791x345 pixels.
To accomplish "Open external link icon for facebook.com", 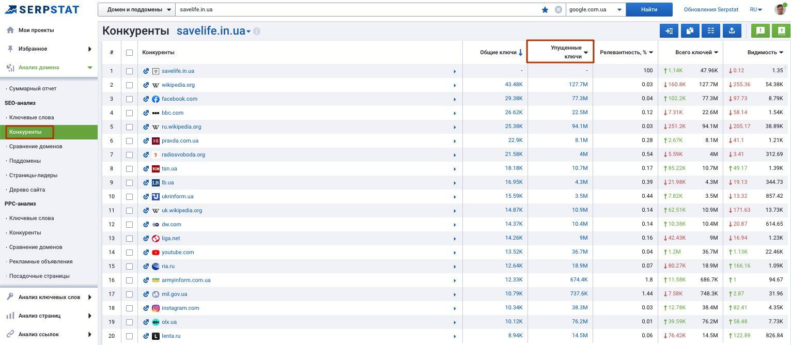I will (146, 99).
